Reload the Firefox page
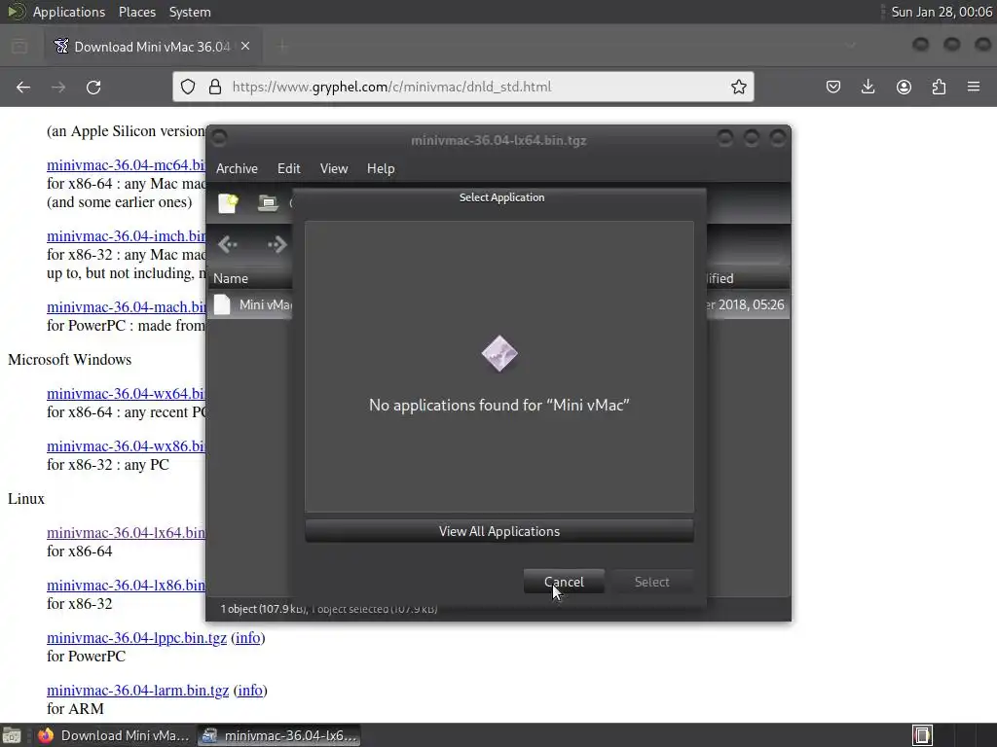997x747 pixels. tap(93, 87)
